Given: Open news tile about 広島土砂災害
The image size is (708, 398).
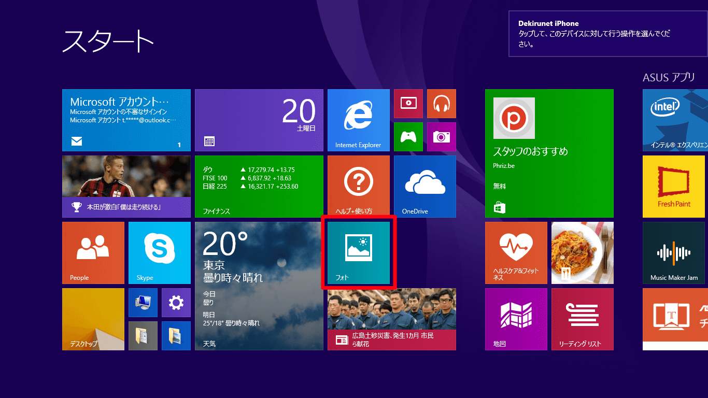Looking at the screenshot, I should pos(392,319).
